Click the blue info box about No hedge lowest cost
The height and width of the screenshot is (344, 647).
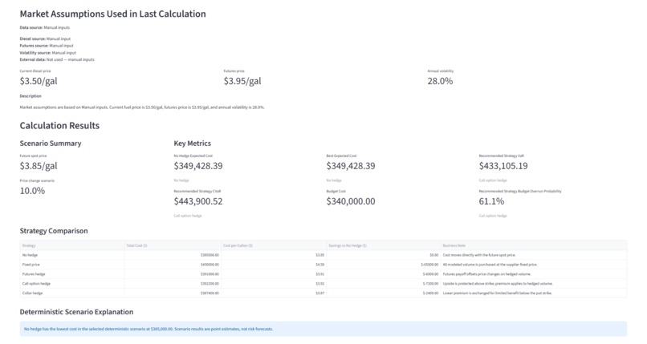pos(323,329)
